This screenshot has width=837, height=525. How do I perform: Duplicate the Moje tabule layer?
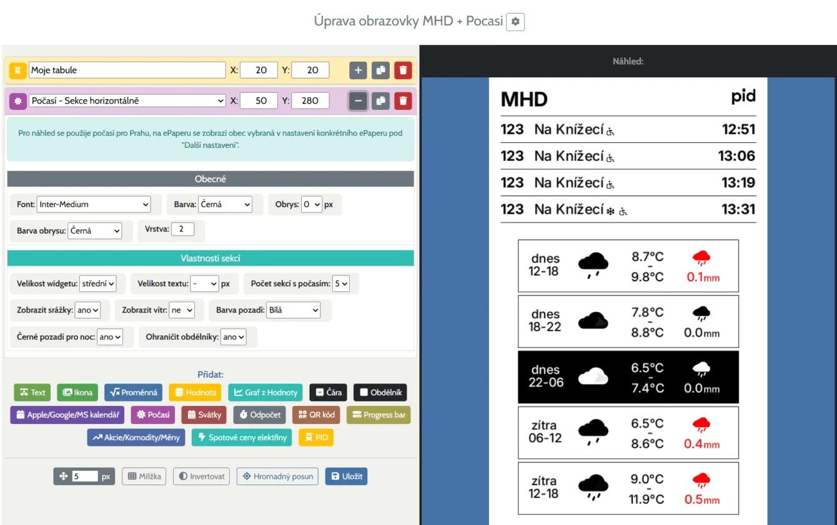[380, 70]
